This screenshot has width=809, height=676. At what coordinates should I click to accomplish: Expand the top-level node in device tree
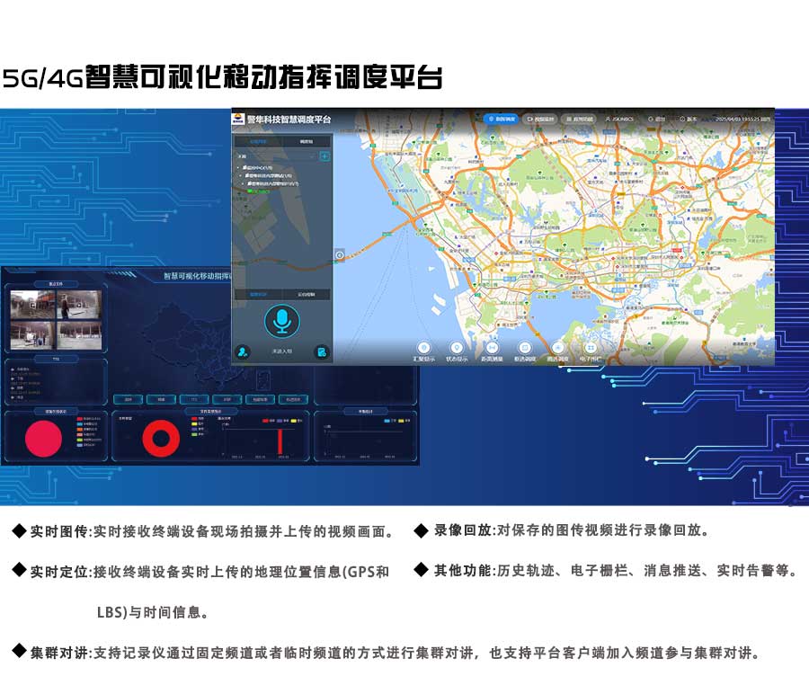(x=239, y=167)
